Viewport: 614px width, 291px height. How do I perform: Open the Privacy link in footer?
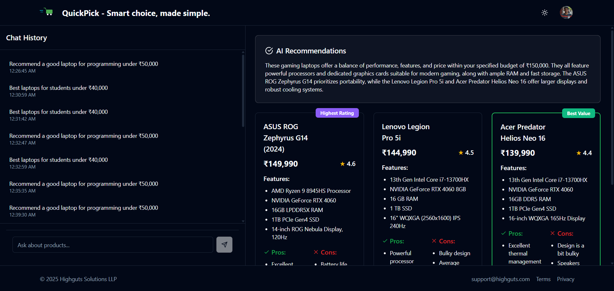pyautogui.click(x=565, y=279)
